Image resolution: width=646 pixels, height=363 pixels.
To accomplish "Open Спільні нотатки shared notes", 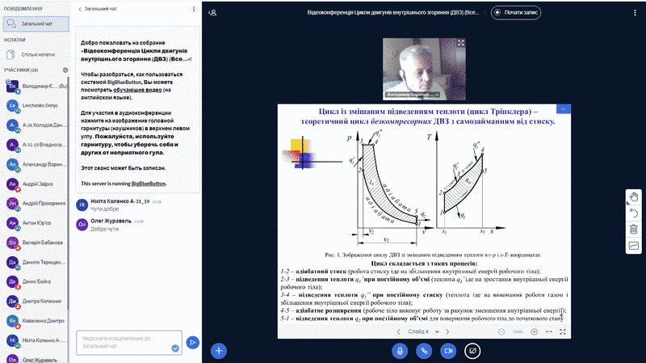I will 36,54.
